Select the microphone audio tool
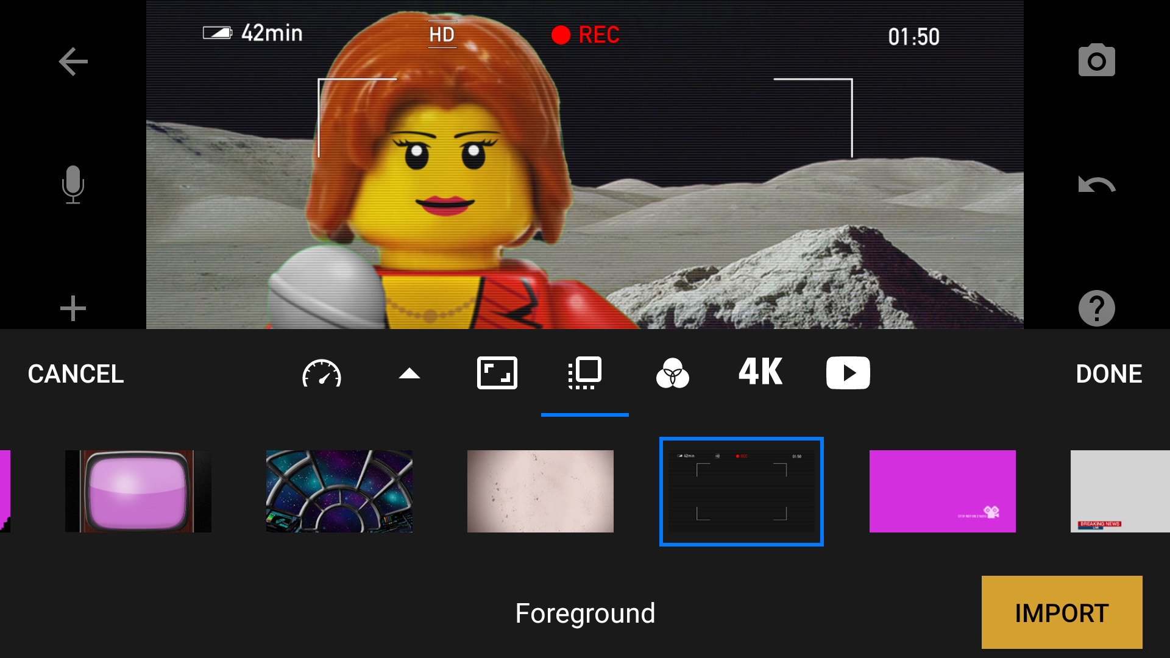Image resolution: width=1170 pixels, height=658 pixels. pos(73,185)
